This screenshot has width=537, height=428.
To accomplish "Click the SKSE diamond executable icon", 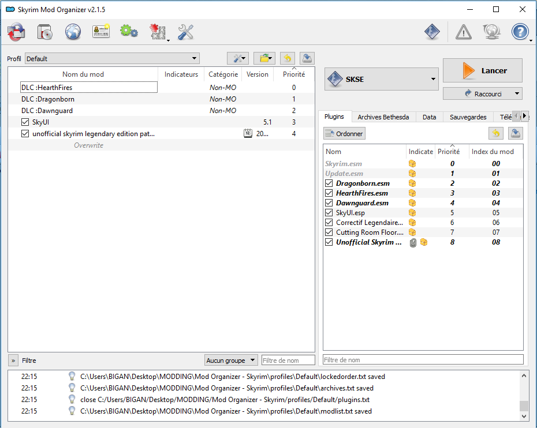I will click(x=334, y=79).
